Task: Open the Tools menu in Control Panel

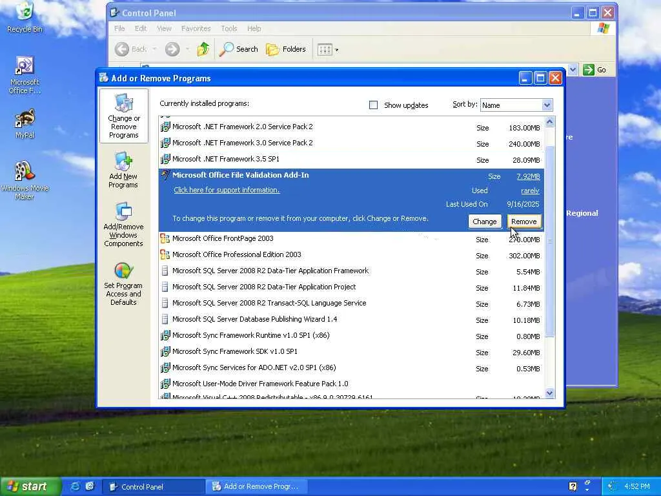Action: (x=229, y=28)
